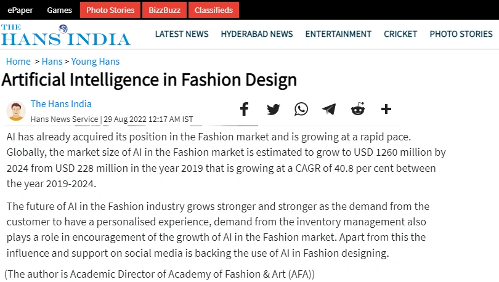Share article on Facebook

[244, 109]
